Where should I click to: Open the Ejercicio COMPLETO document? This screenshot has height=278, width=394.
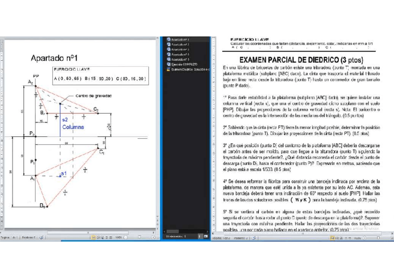coord(184,64)
